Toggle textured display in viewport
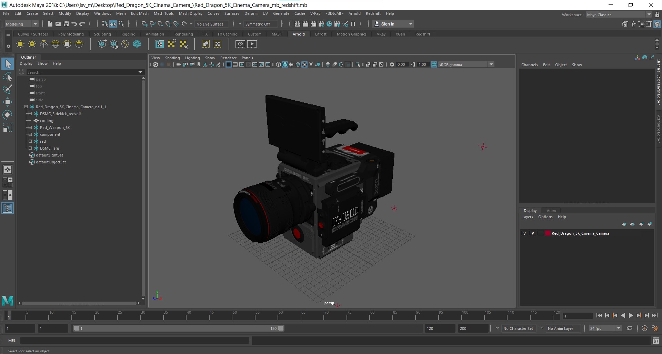662x354 pixels. click(304, 64)
